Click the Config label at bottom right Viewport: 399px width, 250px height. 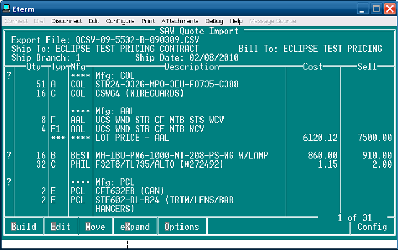(372, 227)
